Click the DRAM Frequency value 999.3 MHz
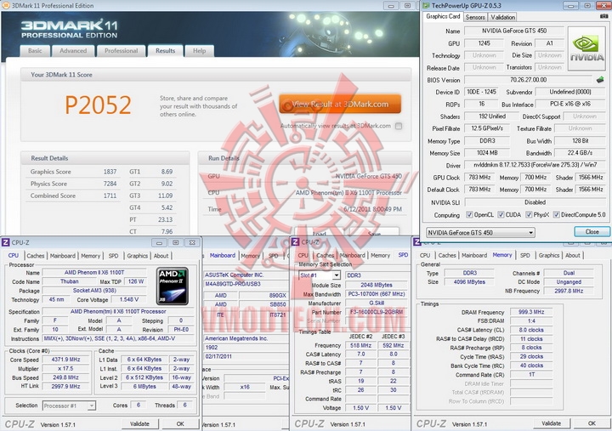This screenshot has width=612, height=431. pos(531,312)
